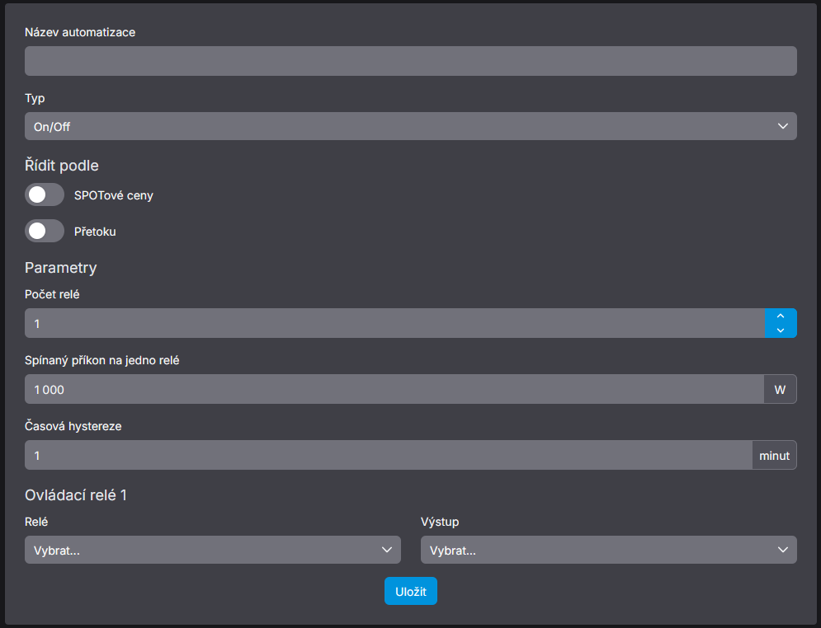Open the Typ dropdown showing On/Off
Viewport: 821px width, 628px height.
tap(410, 126)
